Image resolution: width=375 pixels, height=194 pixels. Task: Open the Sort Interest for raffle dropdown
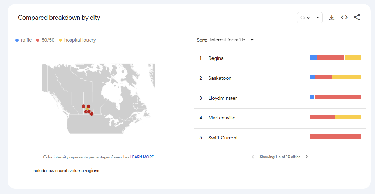click(x=228, y=40)
